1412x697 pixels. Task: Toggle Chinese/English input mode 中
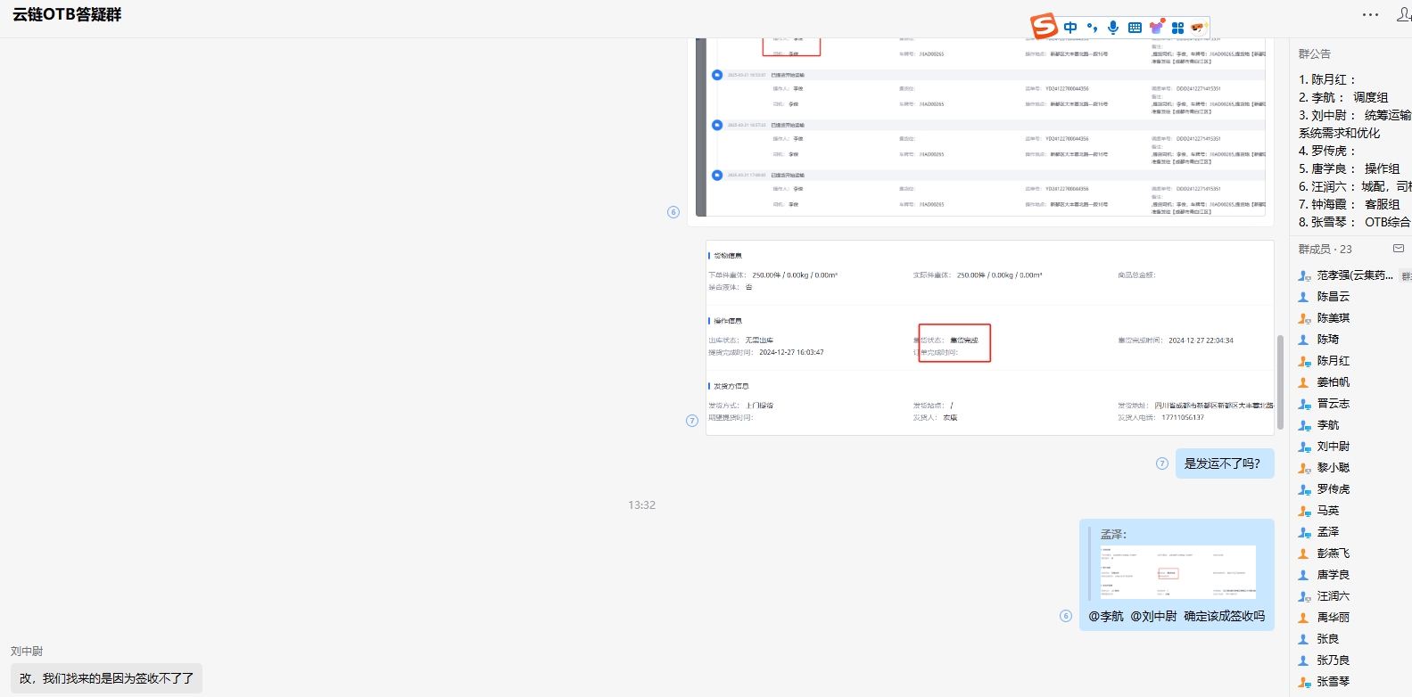pyautogui.click(x=1070, y=28)
